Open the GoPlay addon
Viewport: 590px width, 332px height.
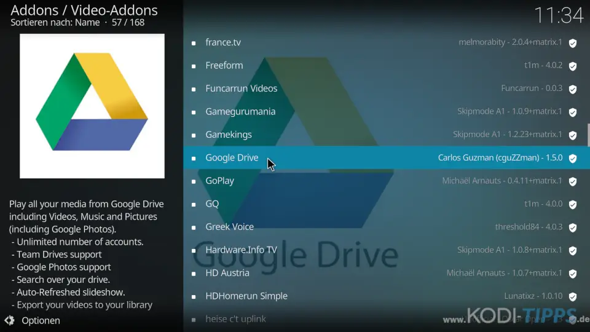click(387, 181)
